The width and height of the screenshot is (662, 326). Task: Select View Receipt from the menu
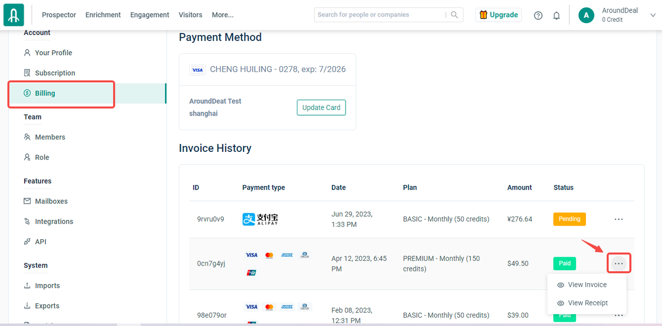pyautogui.click(x=588, y=303)
